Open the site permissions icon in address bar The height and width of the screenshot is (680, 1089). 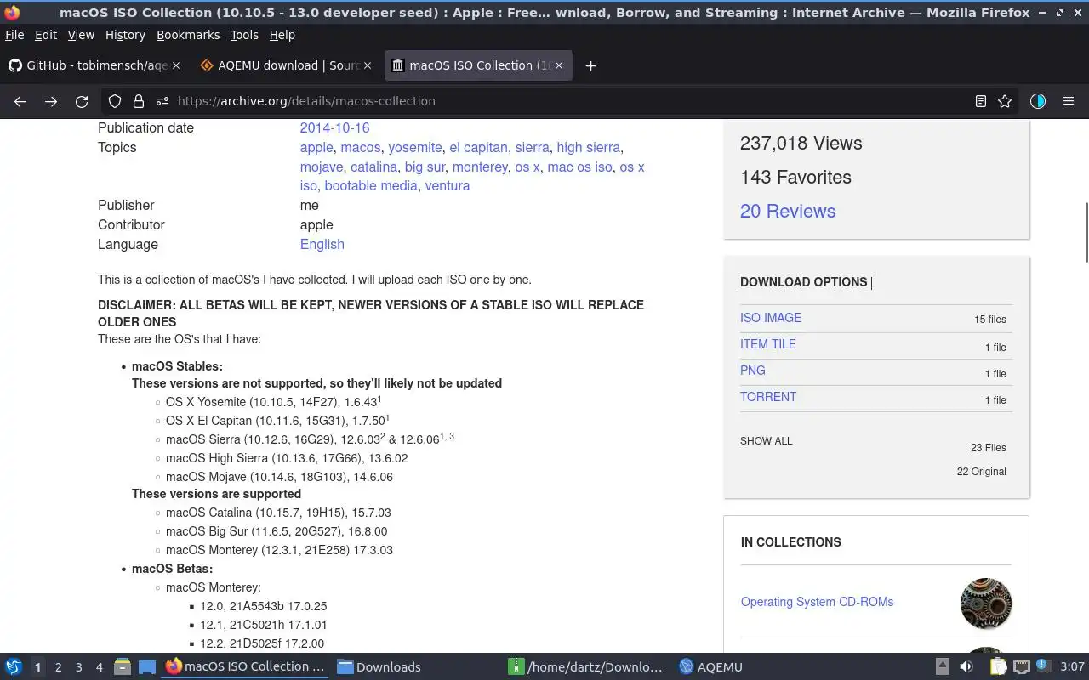tap(162, 101)
